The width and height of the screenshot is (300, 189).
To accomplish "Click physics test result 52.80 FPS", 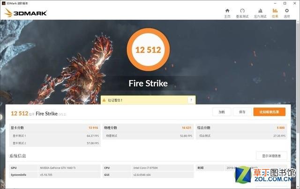I will [x=186, y=136].
